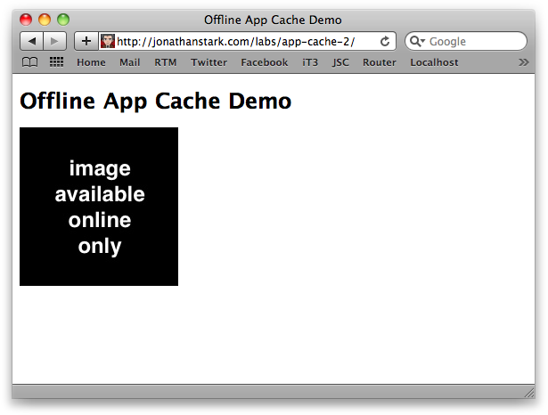The image size is (548, 415).
Task: Open the Facebook bookmark
Action: pyautogui.click(x=265, y=62)
